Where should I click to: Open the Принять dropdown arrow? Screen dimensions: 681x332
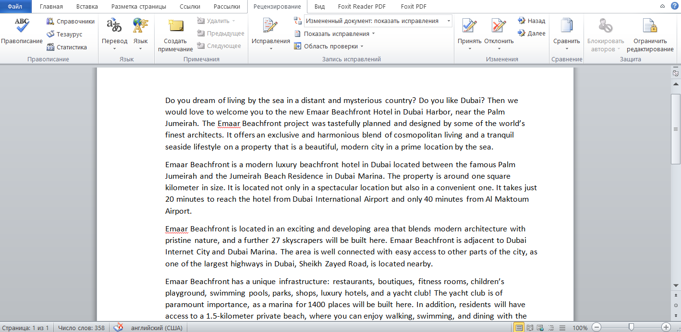click(469, 48)
